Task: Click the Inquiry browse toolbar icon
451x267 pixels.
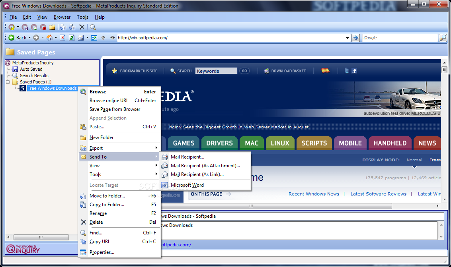Action: [12, 27]
